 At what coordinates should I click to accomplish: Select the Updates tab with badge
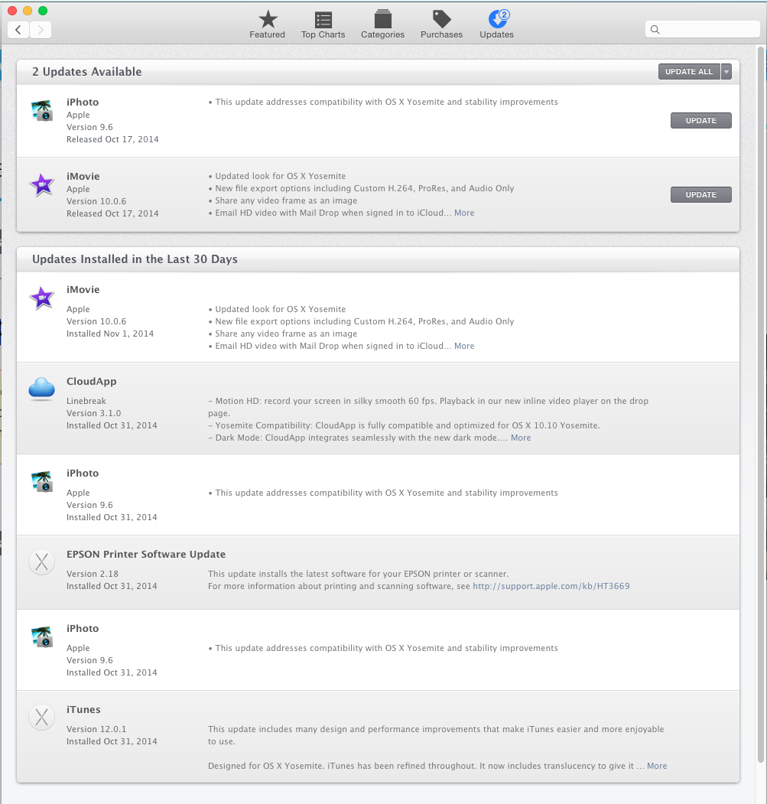click(496, 24)
